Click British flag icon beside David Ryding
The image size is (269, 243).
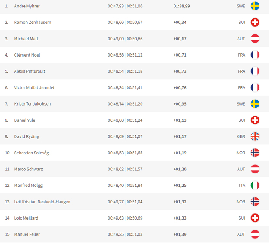click(x=255, y=136)
